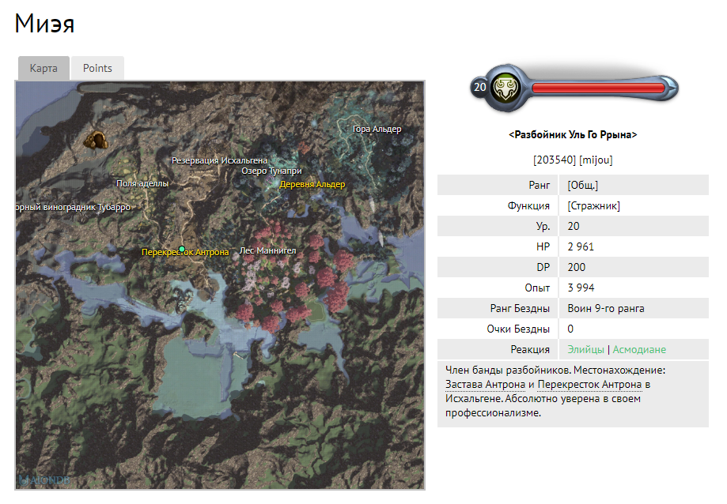Open the Асмодиане reaction link
Image resolution: width=727 pixels, height=504 pixels.
click(x=640, y=349)
